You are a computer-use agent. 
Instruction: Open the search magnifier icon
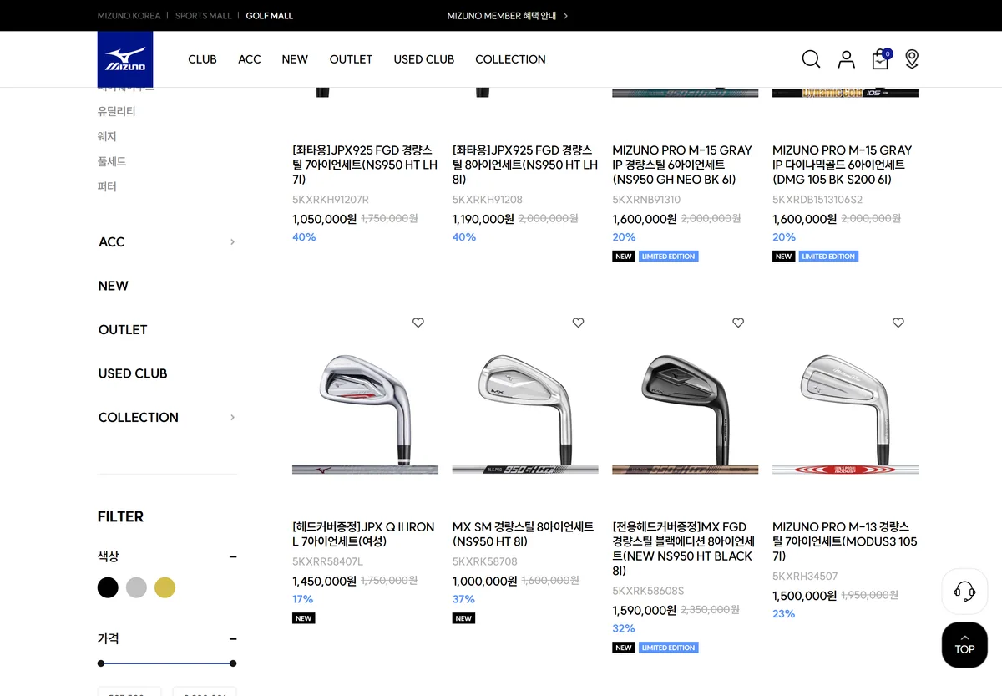click(811, 59)
